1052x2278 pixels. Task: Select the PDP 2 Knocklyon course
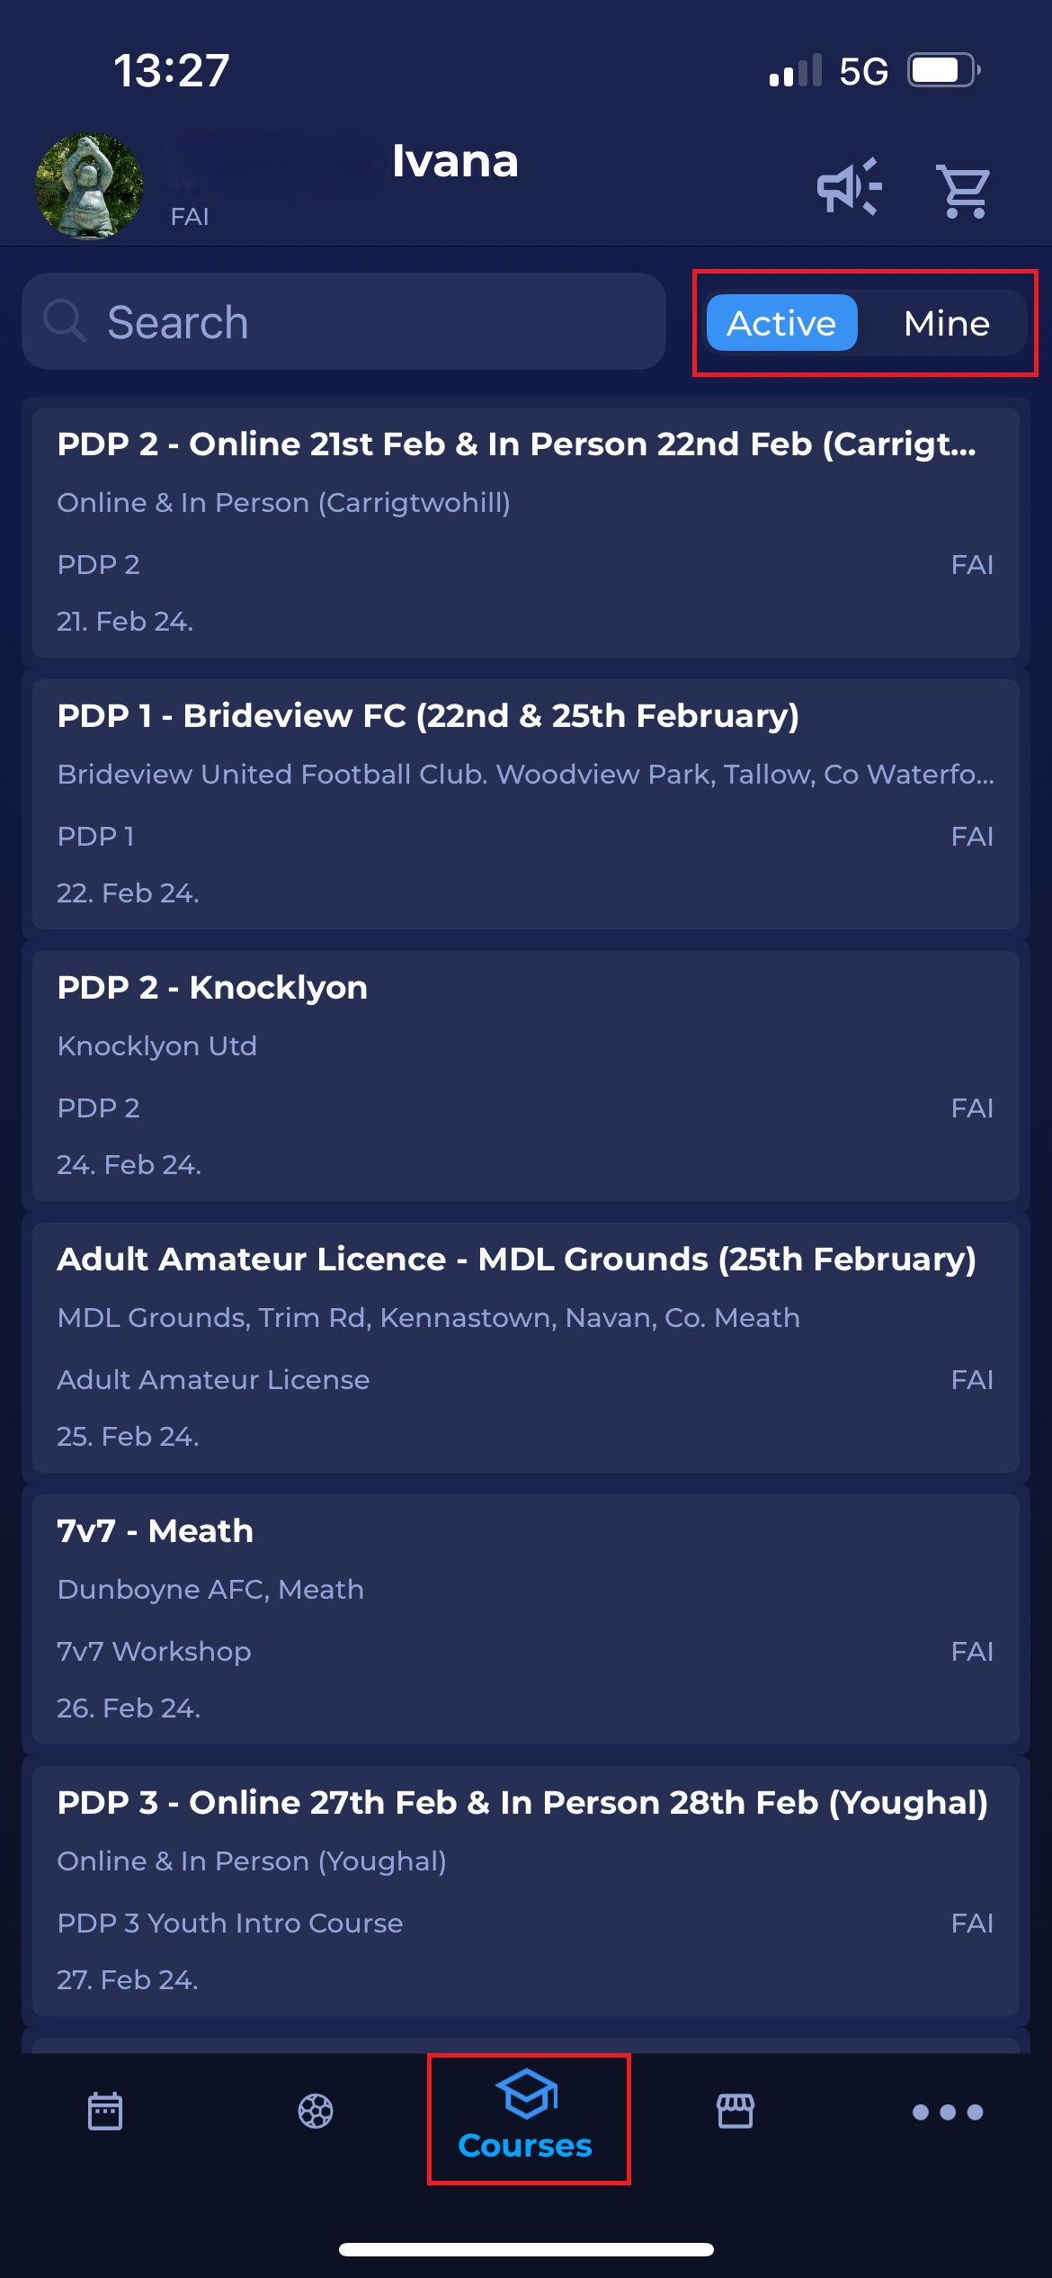(526, 1075)
